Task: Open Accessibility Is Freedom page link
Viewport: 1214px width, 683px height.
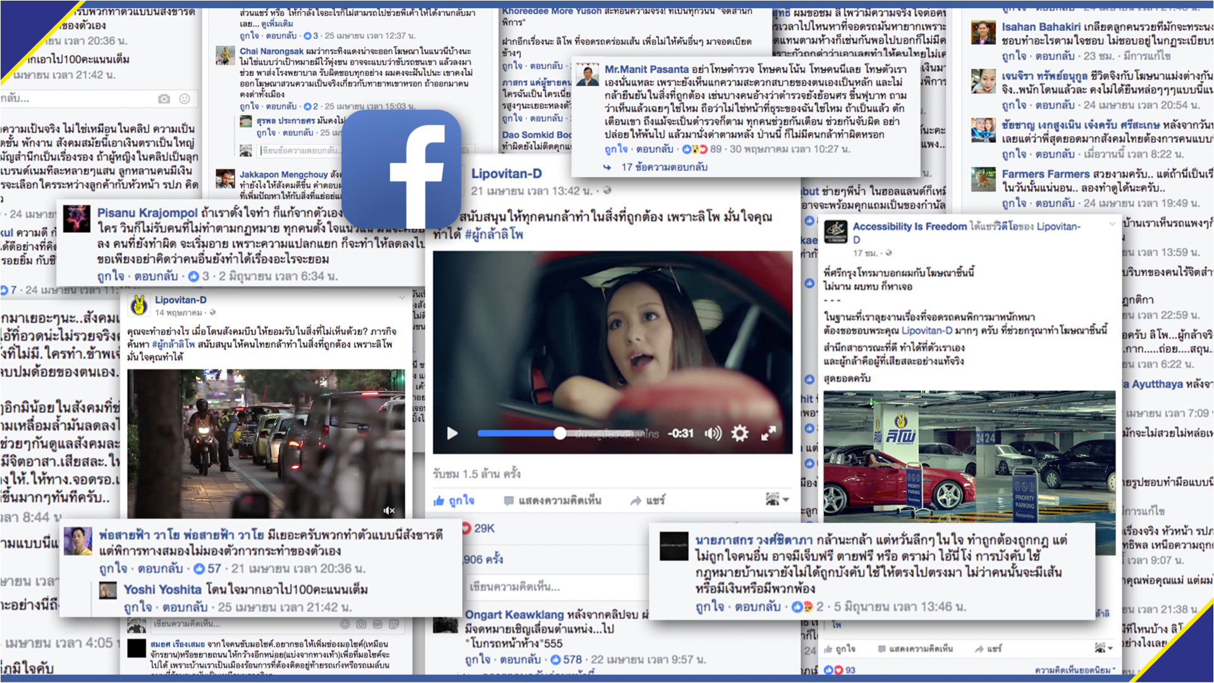Action: pyautogui.click(x=910, y=226)
